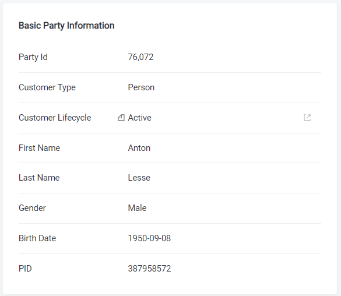Select the last name Lesse
Image resolution: width=341 pixels, height=296 pixels.
(x=139, y=178)
